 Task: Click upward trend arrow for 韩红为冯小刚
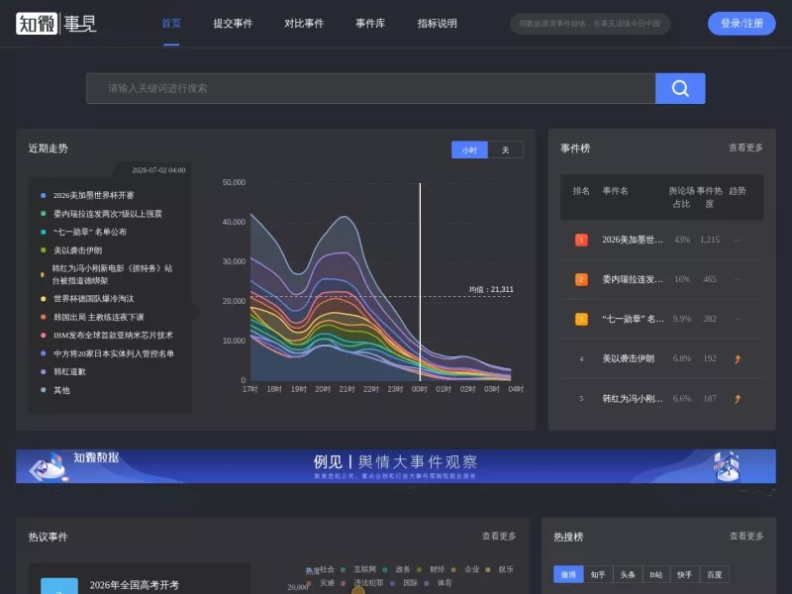pos(738,399)
